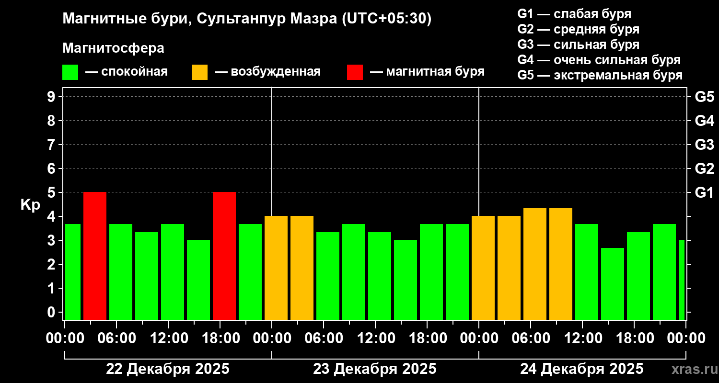719x383 pixels.
Task: Click the red 'магнитная буря' legend swatch
Action: [x=355, y=72]
